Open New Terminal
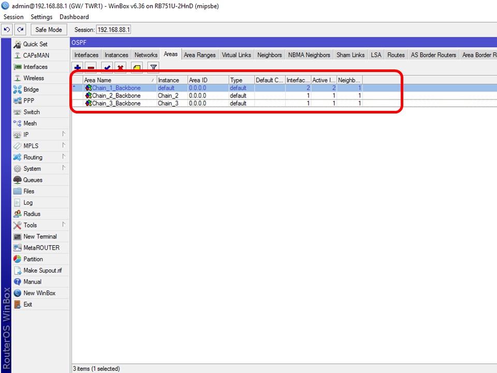Viewport: 497px width, 373px height. (40, 237)
